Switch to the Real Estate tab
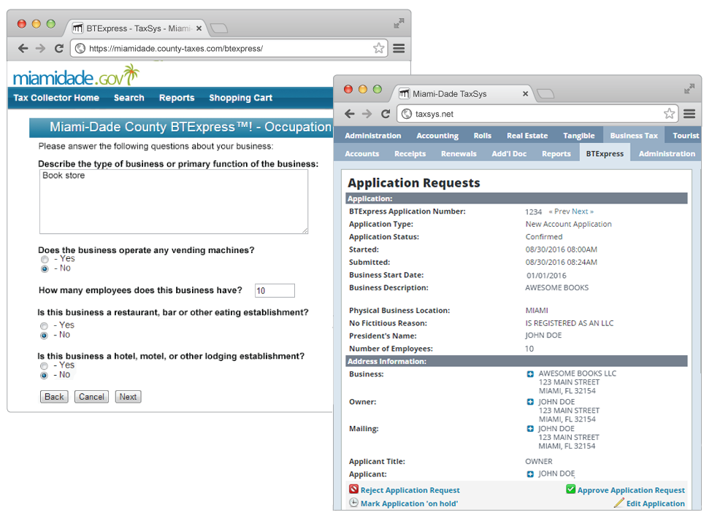712x531 pixels. (527, 136)
